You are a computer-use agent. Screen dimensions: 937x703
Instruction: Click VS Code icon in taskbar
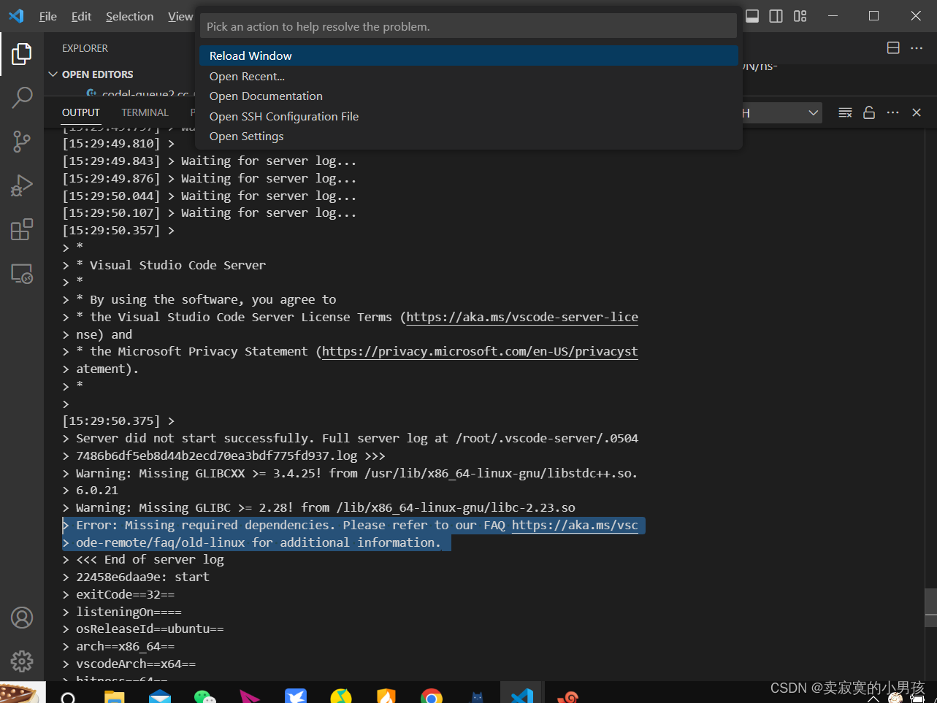pyautogui.click(x=521, y=696)
